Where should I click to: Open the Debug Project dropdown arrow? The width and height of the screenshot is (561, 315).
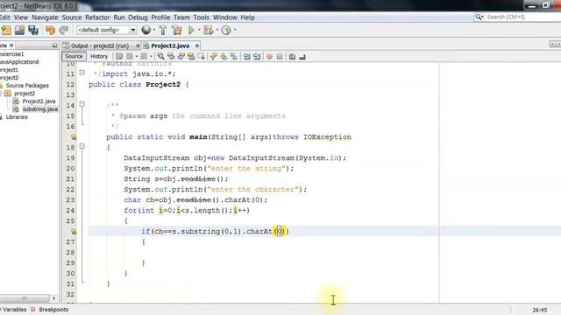tap(217, 31)
